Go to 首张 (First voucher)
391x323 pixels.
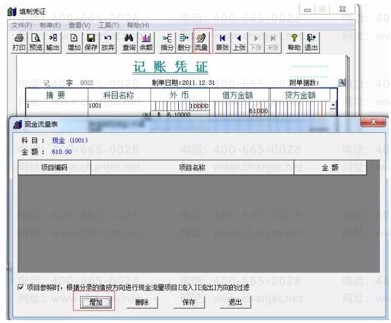click(x=222, y=42)
